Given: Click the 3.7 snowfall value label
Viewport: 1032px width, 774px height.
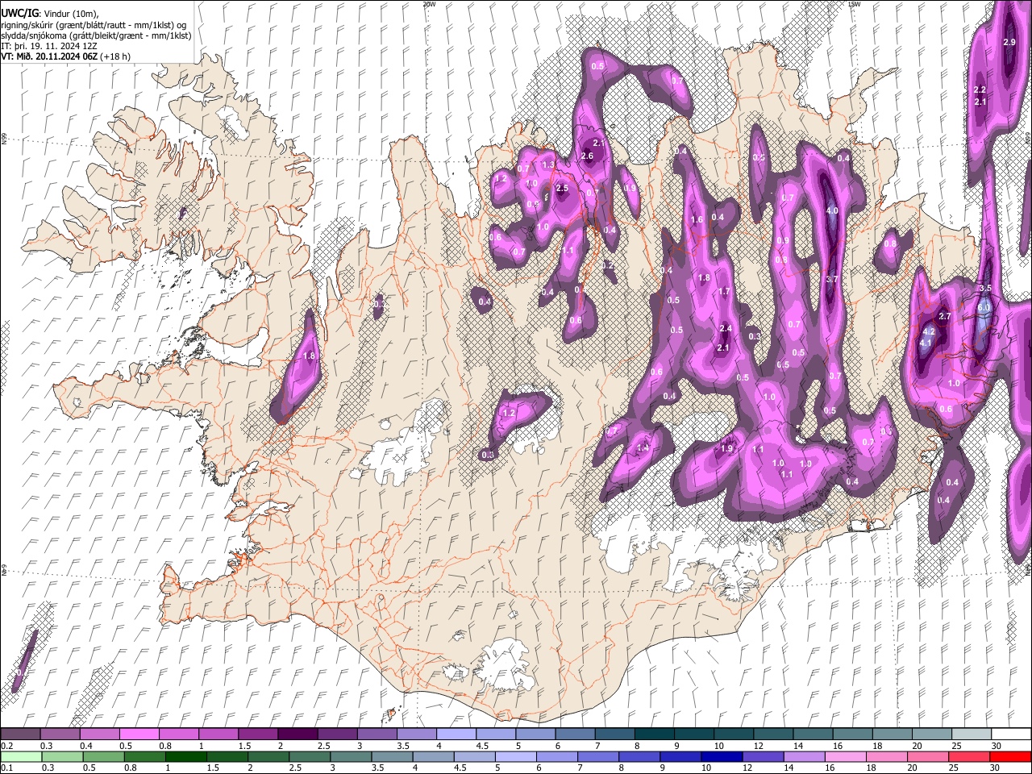Looking at the screenshot, I should click(832, 279).
